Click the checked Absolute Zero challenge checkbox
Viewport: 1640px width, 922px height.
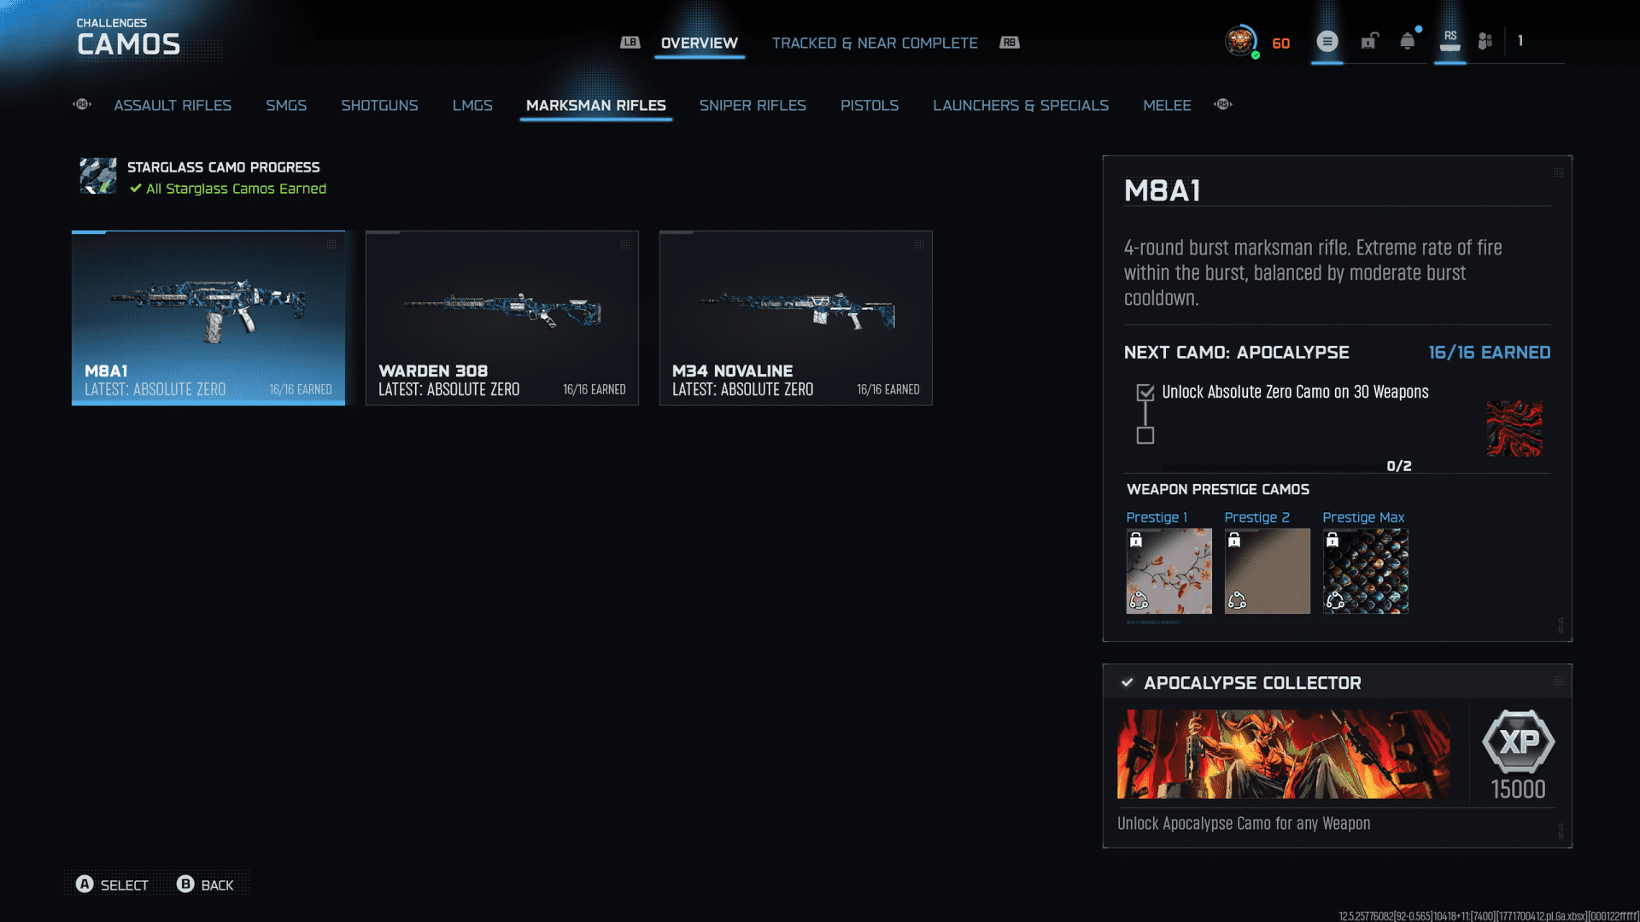pyautogui.click(x=1145, y=393)
